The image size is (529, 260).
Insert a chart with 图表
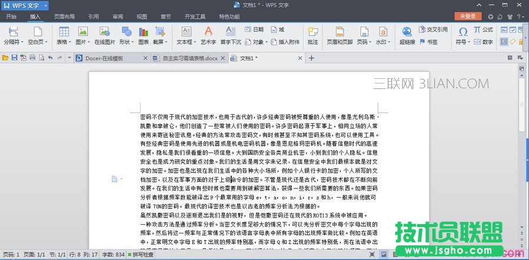click(144, 36)
